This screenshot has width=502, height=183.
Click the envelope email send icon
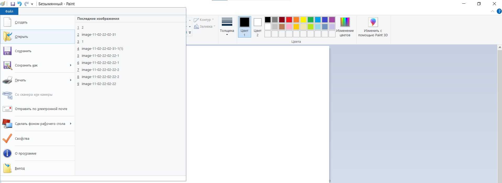click(x=7, y=109)
